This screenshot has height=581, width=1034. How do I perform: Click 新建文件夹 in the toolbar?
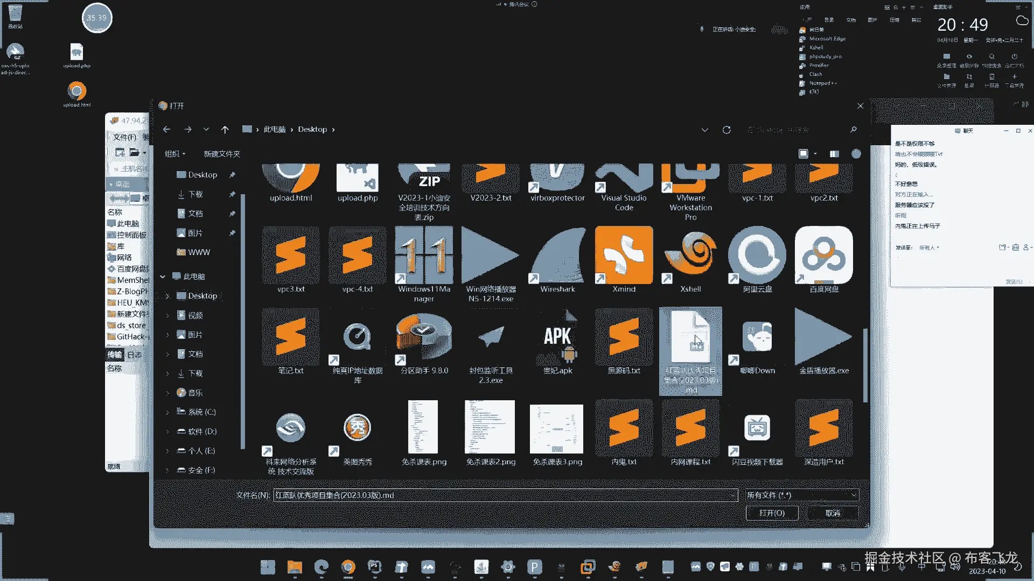tap(221, 154)
